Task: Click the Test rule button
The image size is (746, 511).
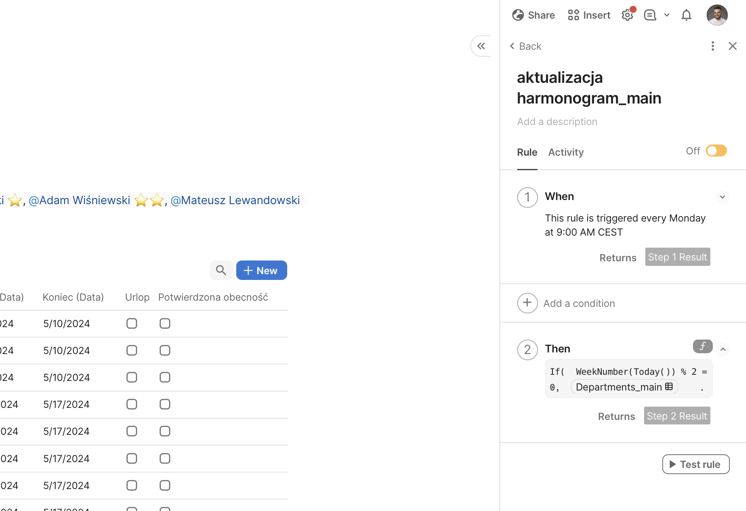Action: [x=695, y=464]
